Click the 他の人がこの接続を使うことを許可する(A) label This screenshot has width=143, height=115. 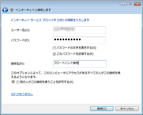tap(47, 82)
